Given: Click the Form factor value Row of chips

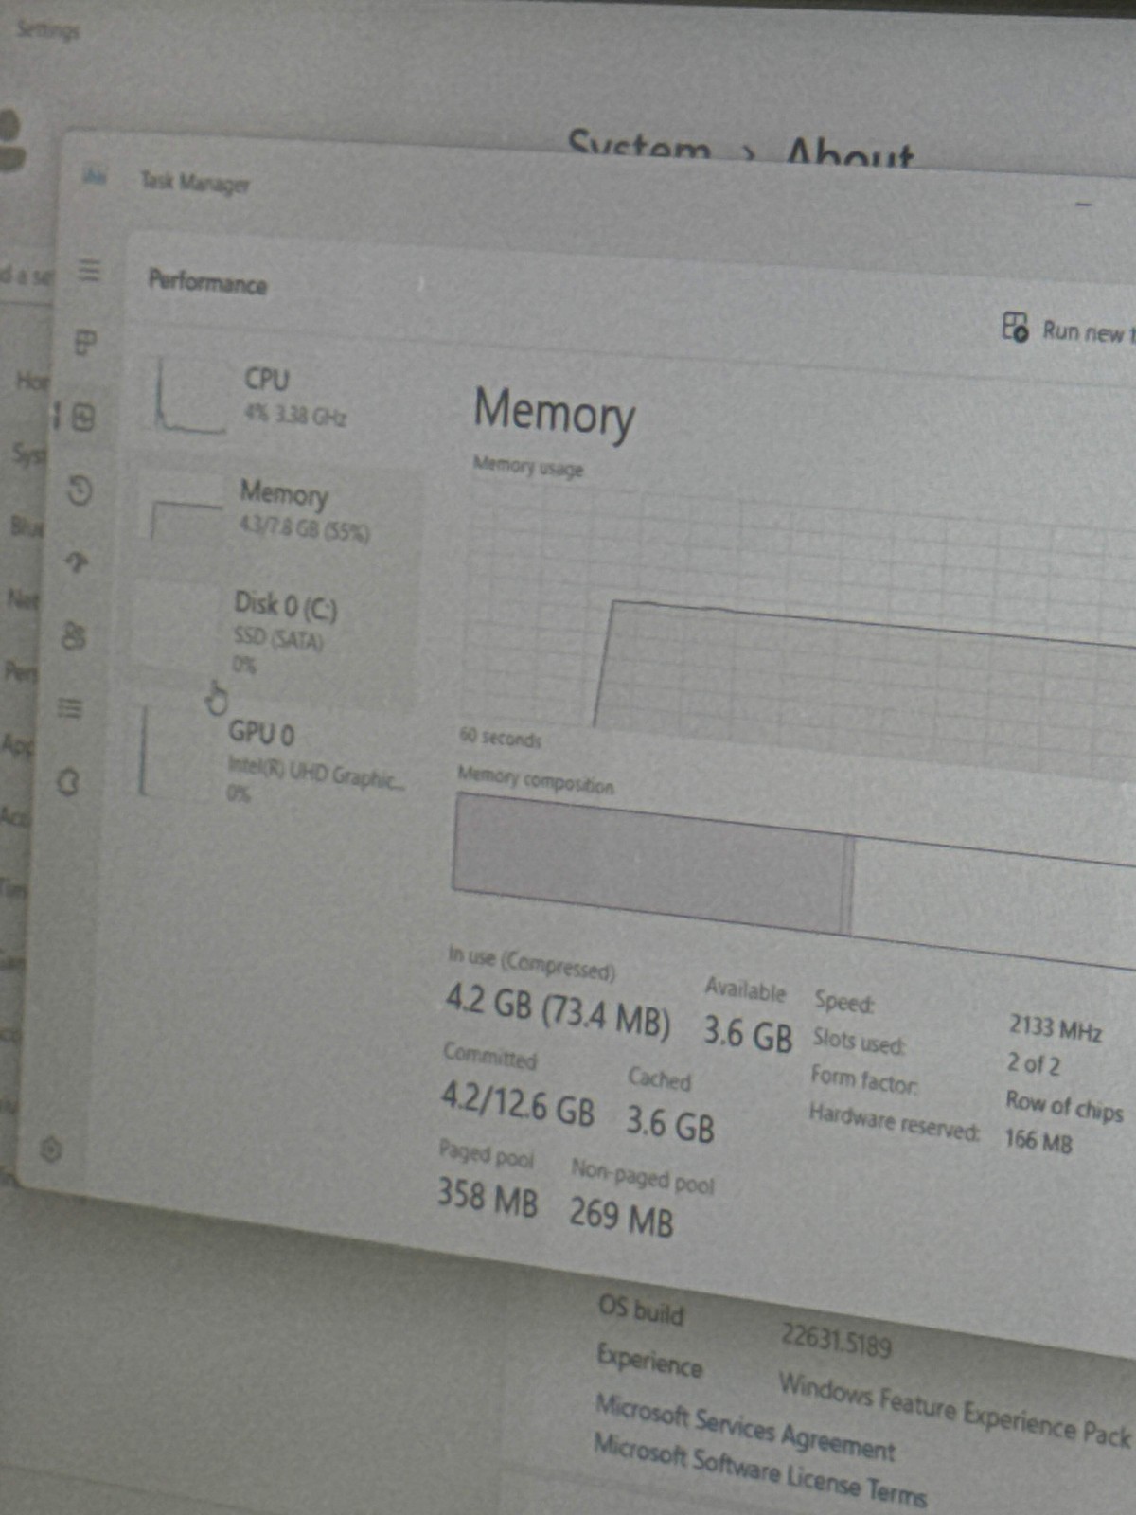Looking at the screenshot, I should click(x=1064, y=1105).
